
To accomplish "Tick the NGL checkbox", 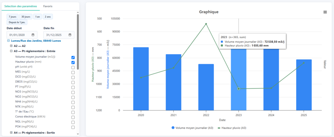I will point(73,122).
